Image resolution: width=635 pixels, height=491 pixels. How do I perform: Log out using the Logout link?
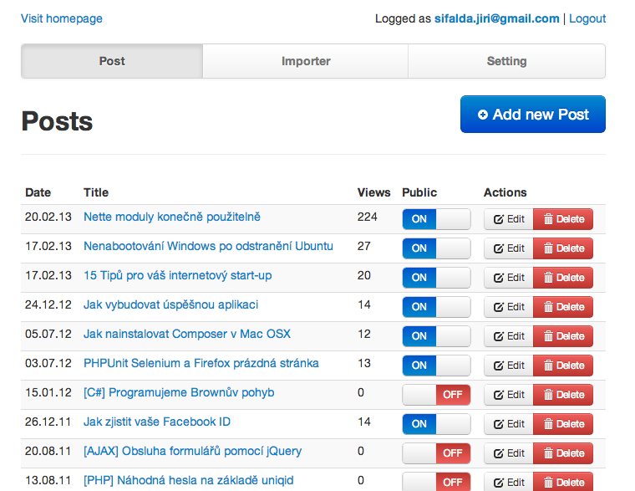pos(587,18)
